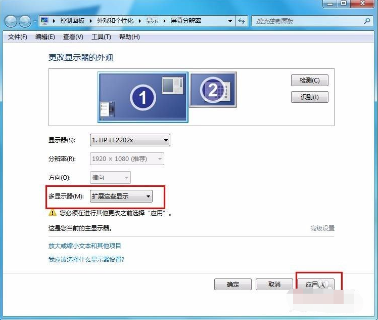Click the 识别(I) button
Image resolution: width=378 pixels, height=320 pixels.
point(309,97)
